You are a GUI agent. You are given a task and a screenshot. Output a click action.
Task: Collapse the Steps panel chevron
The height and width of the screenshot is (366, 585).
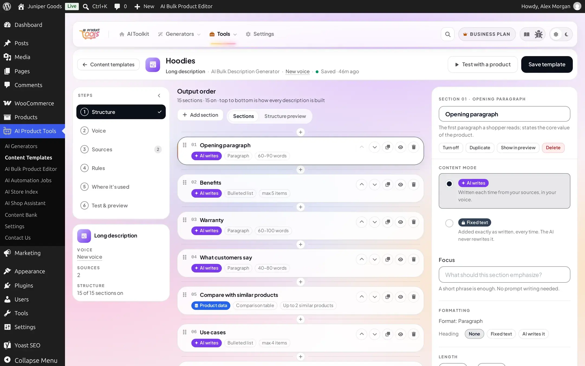point(159,95)
